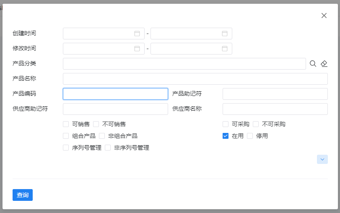Click the 产品助记符 text field
This screenshot has height=213, width=340.
coord(275,94)
